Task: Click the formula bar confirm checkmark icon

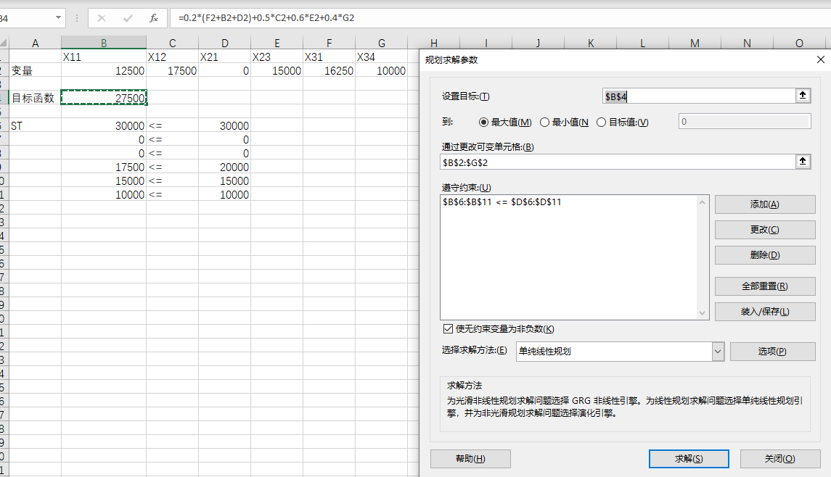Action: point(128,17)
